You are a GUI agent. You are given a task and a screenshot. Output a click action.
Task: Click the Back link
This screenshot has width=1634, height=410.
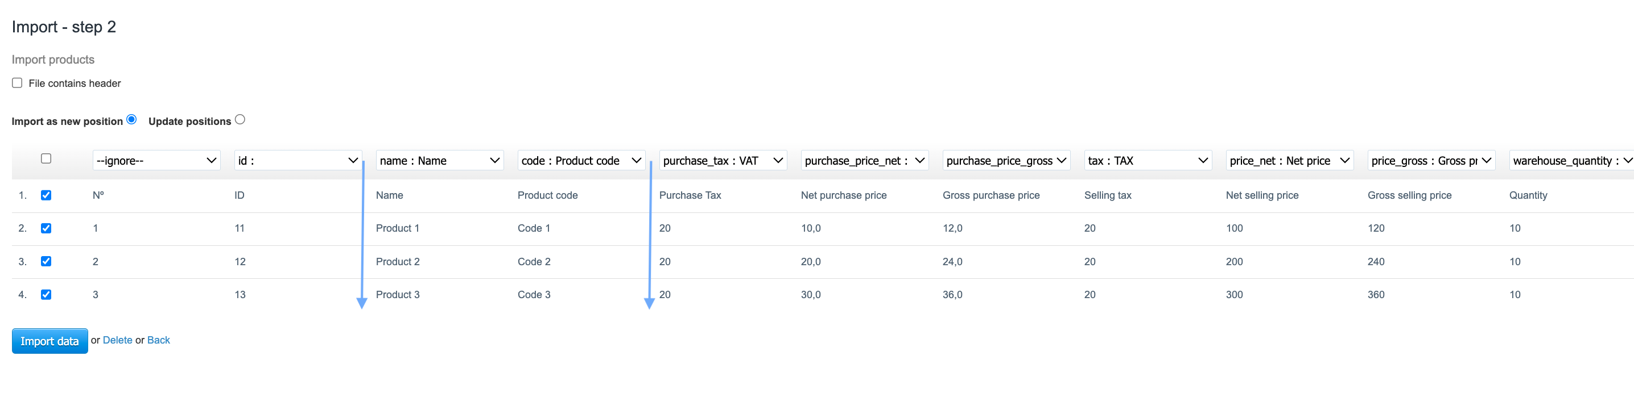[x=159, y=340]
